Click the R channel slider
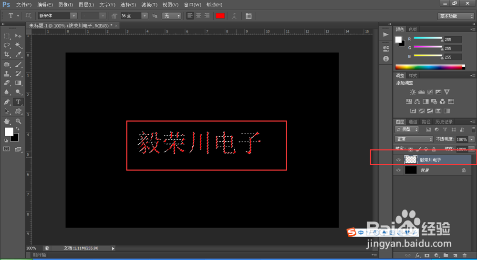This screenshot has height=260, width=477. point(428,38)
